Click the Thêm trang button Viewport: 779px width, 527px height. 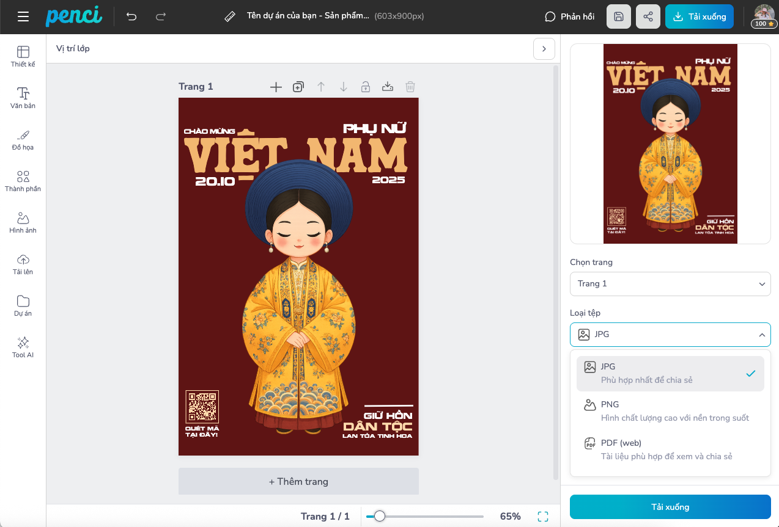[298, 481]
